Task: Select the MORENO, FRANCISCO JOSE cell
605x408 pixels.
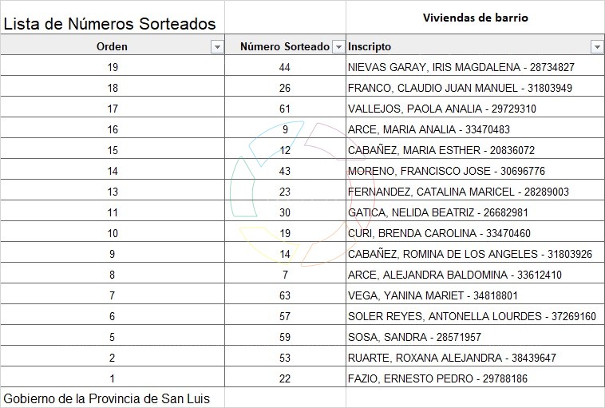Action: click(446, 172)
